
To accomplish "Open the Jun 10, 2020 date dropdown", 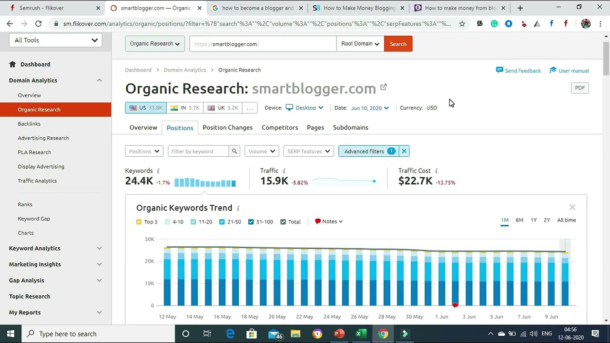I will [x=370, y=108].
